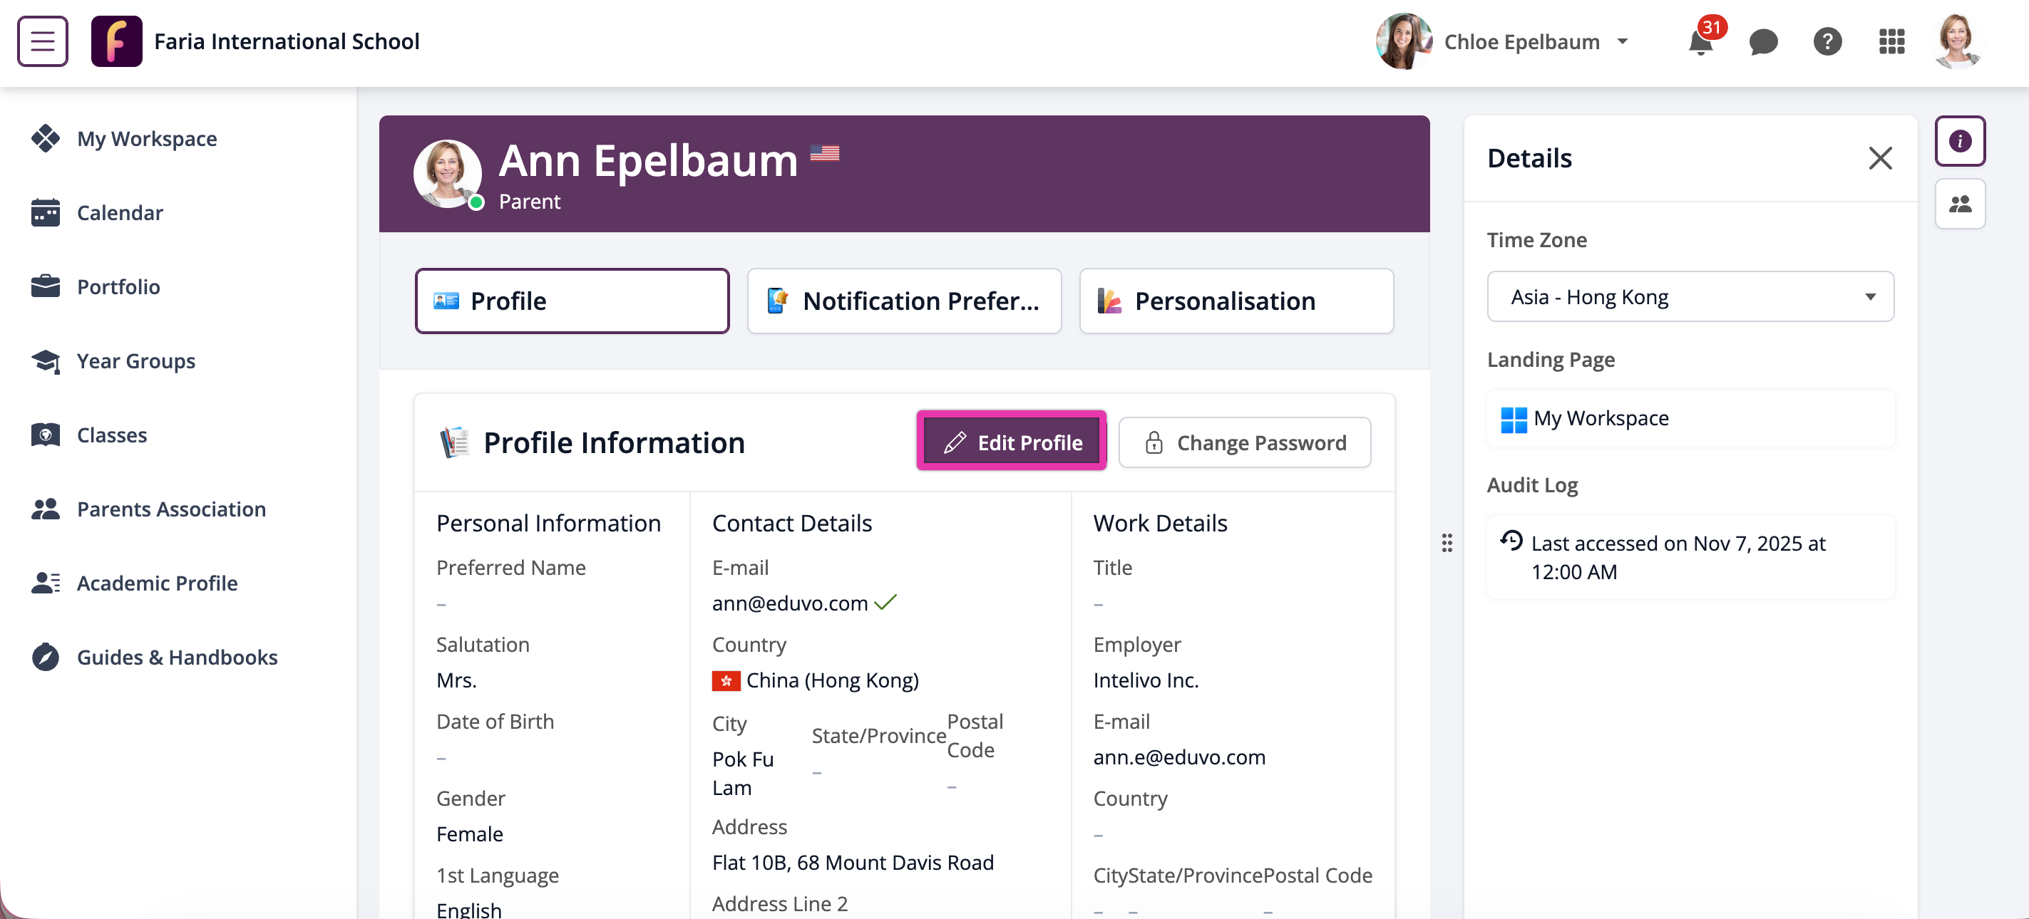Screen dimensions: 2029x919
Task: Click Ann Epelbaum's profile photo in header
Action: [x=448, y=173]
